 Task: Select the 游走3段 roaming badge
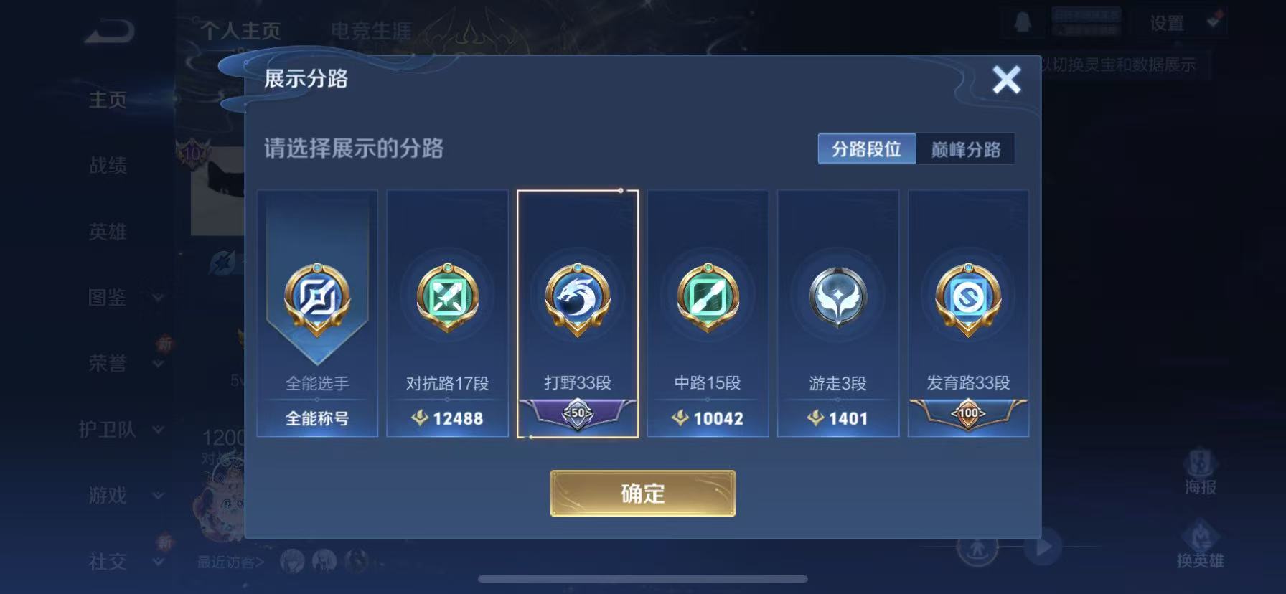(837, 297)
